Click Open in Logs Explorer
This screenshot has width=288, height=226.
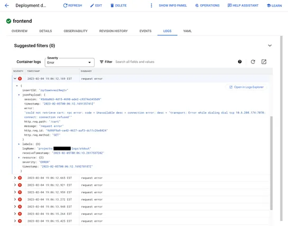coord(246,87)
